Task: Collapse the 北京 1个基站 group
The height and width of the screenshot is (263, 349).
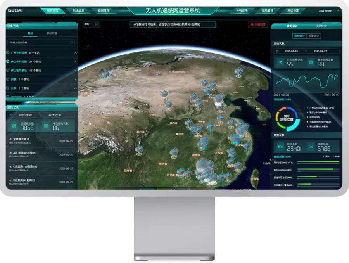Action: tap(76, 88)
